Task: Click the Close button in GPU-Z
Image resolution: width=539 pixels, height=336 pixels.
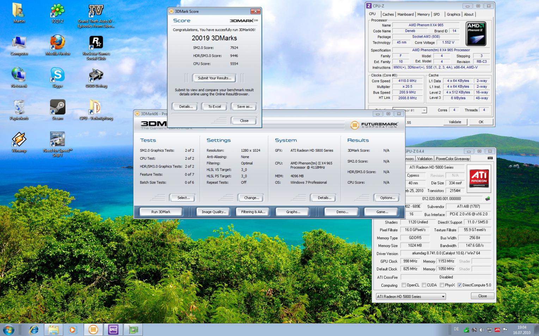Action: click(x=482, y=296)
